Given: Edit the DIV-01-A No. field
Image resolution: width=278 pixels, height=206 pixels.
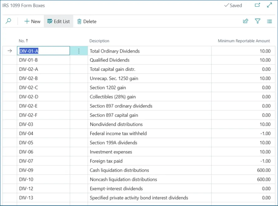Looking at the screenshot, I should pyautogui.click(x=43, y=51).
